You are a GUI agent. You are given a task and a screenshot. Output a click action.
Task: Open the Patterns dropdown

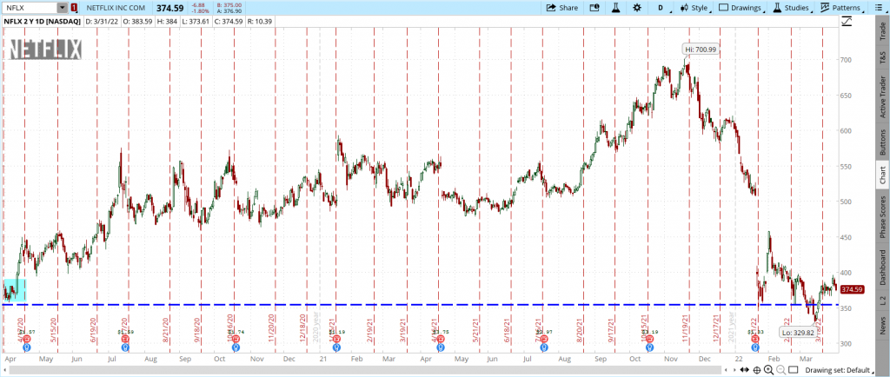844,8
